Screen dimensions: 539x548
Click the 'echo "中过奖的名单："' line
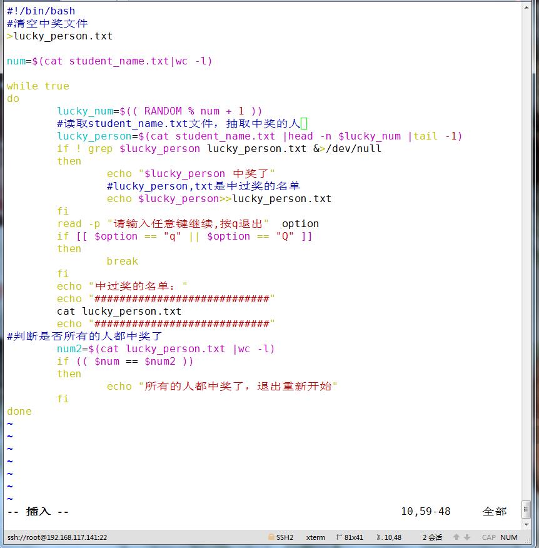(x=122, y=287)
